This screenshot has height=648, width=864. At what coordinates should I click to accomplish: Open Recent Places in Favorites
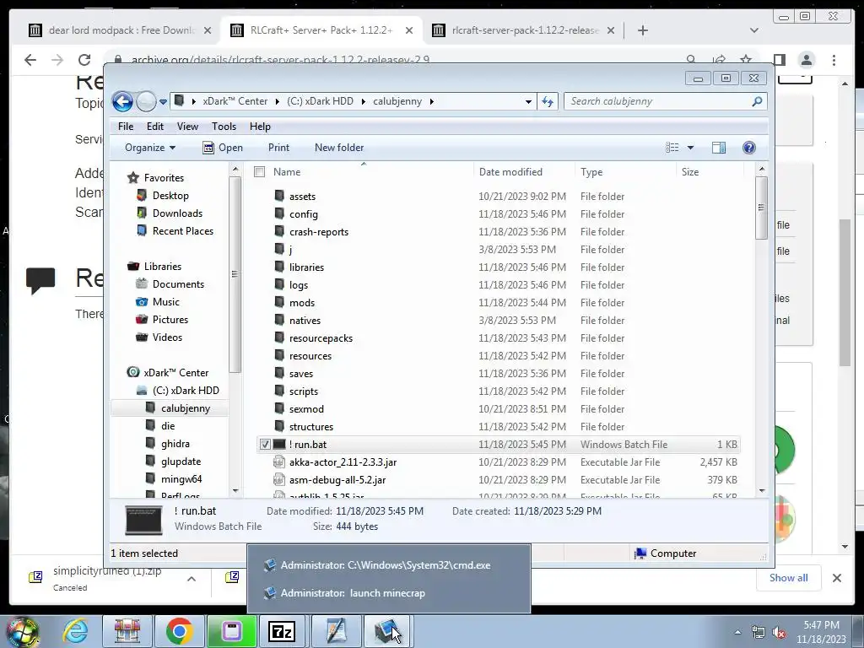pyautogui.click(x=182, y=231)
